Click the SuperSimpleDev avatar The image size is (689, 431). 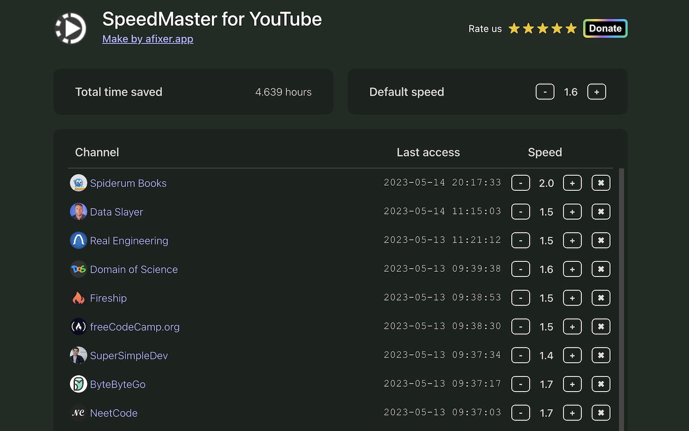coord(79,355)
